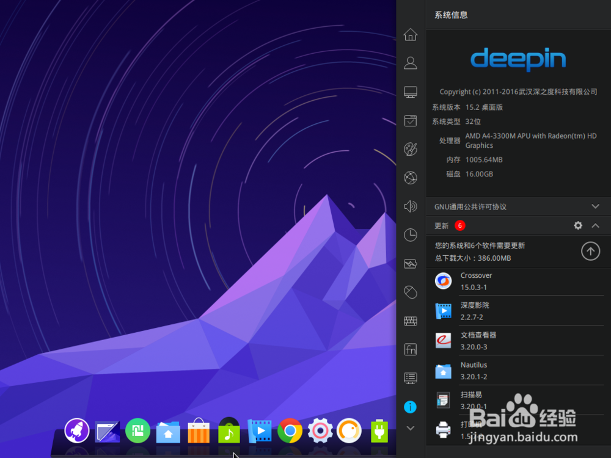Click the 系统类型 32位 row
The width and height of the screenshot is (611, 458).
click(456, 122)
